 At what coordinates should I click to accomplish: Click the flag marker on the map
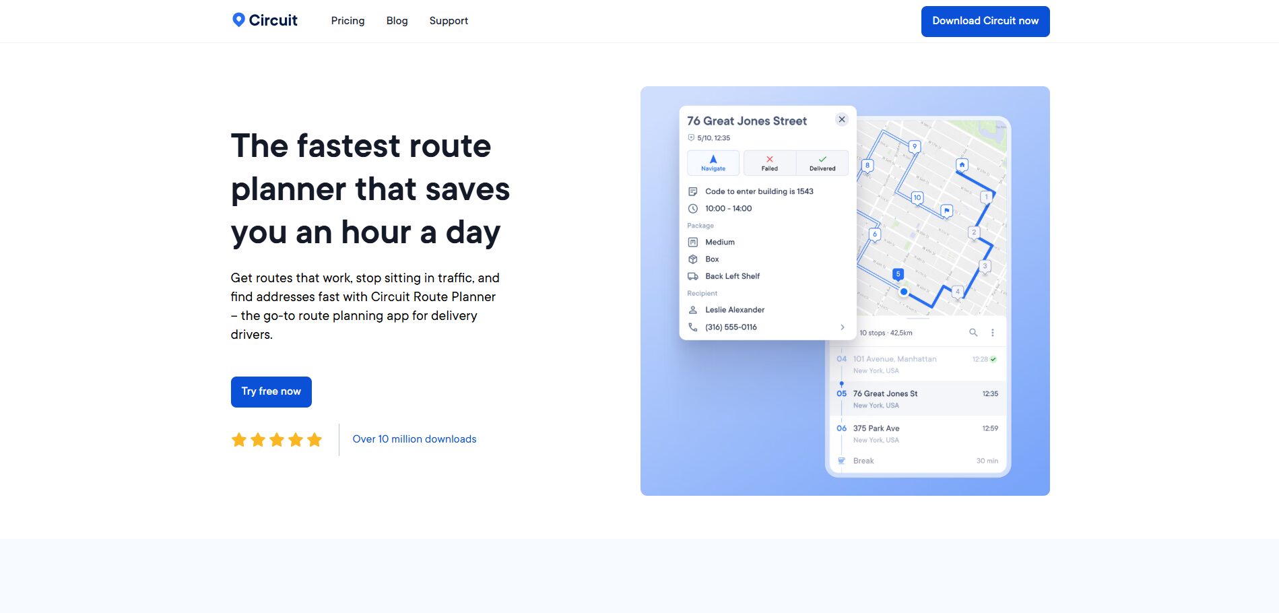[946, 210]
